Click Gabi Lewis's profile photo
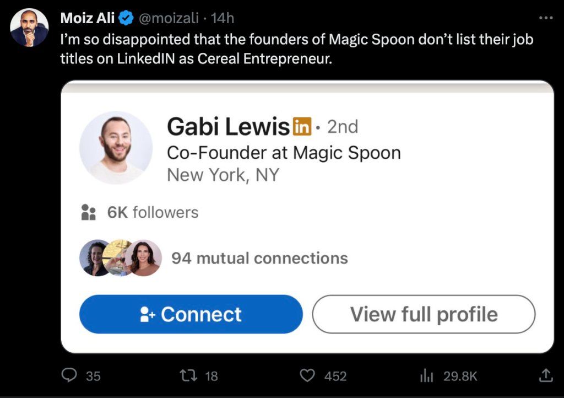The image size is (564, 398). click(x=116, y=147)
